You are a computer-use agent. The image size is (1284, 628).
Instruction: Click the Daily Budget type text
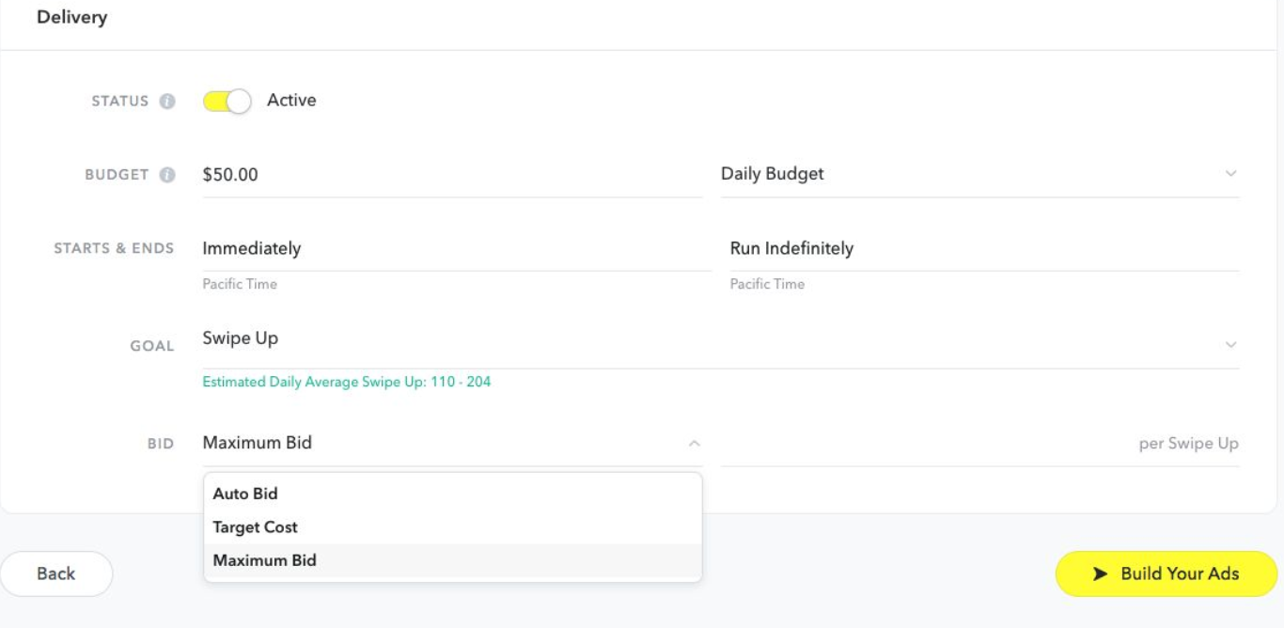[773, 174]
